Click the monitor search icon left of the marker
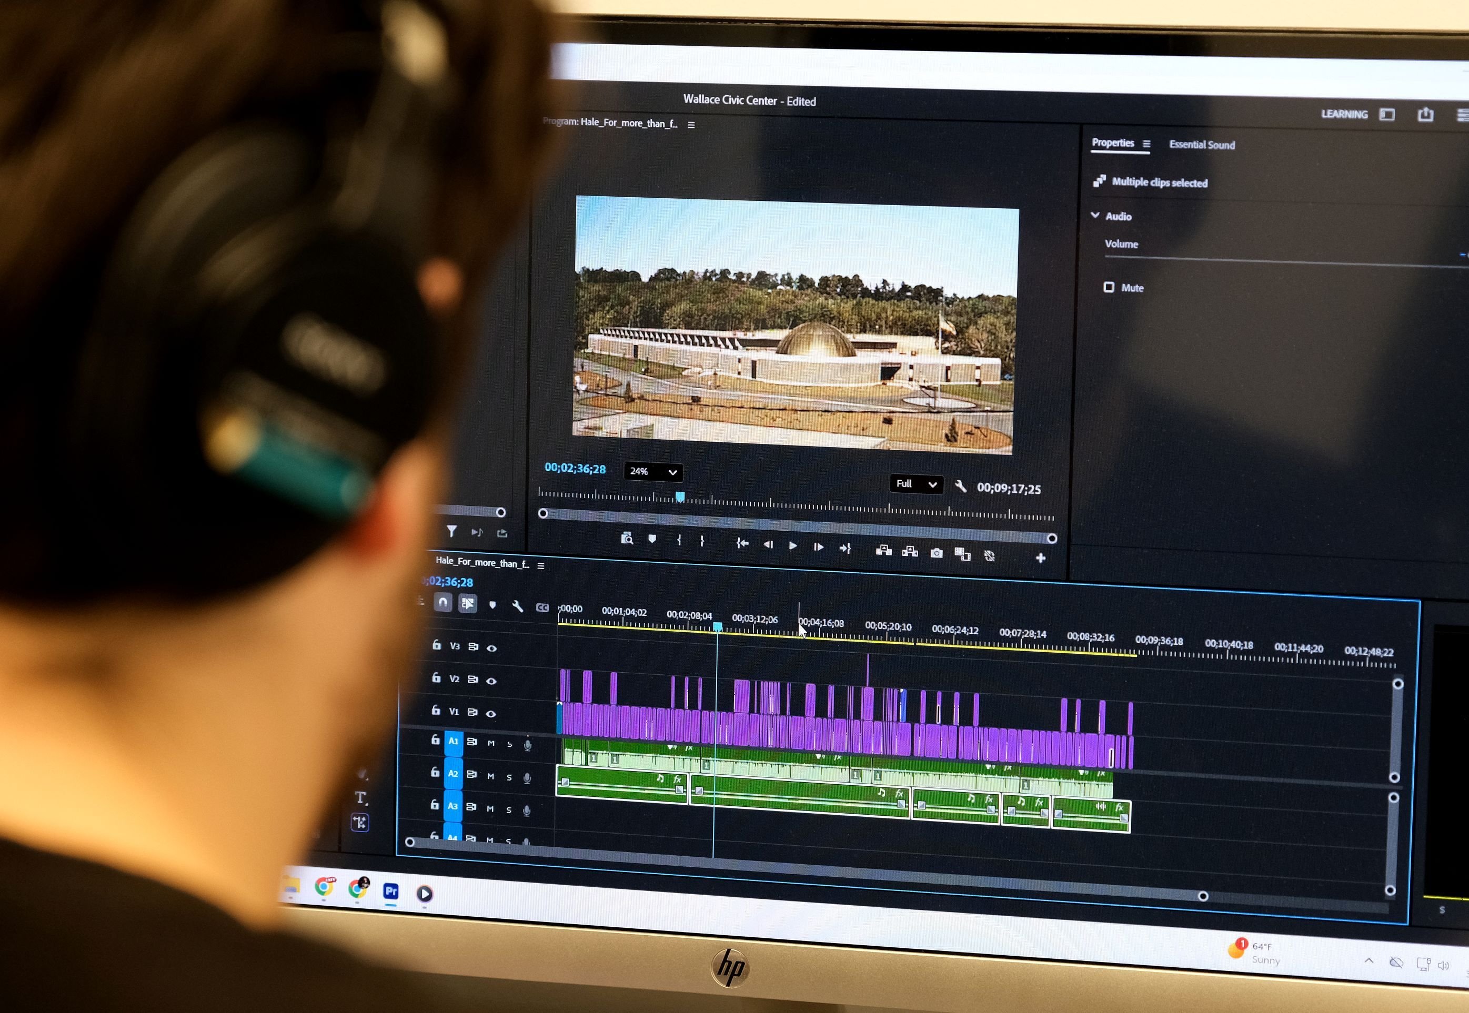The height and width of the screenshot is (1013, 1469). pyautogui.click(x=627, y=538)
